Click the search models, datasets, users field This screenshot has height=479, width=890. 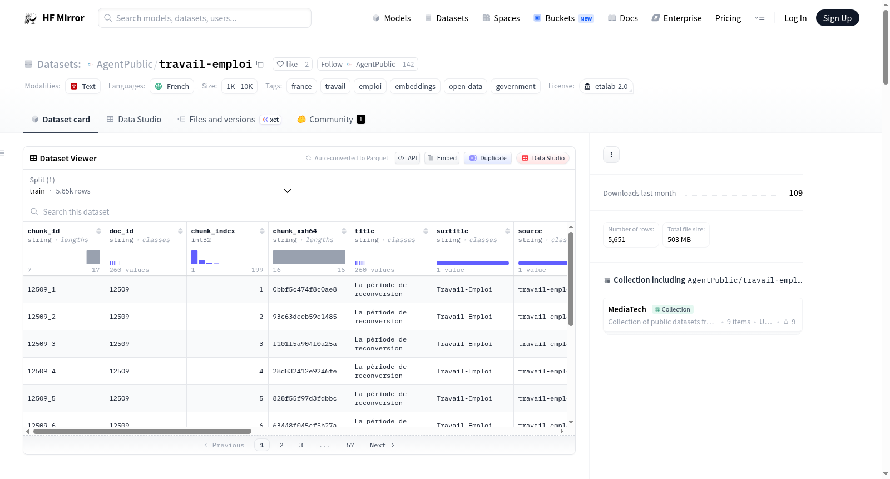(x=205, y=18)
